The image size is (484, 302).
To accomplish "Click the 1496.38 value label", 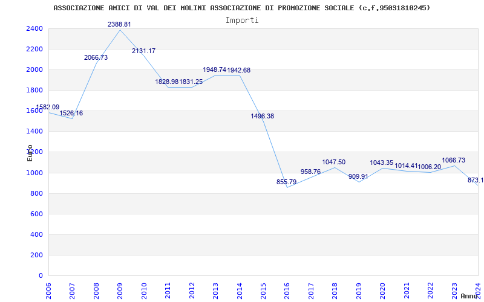I will click(x=263, y=116).
